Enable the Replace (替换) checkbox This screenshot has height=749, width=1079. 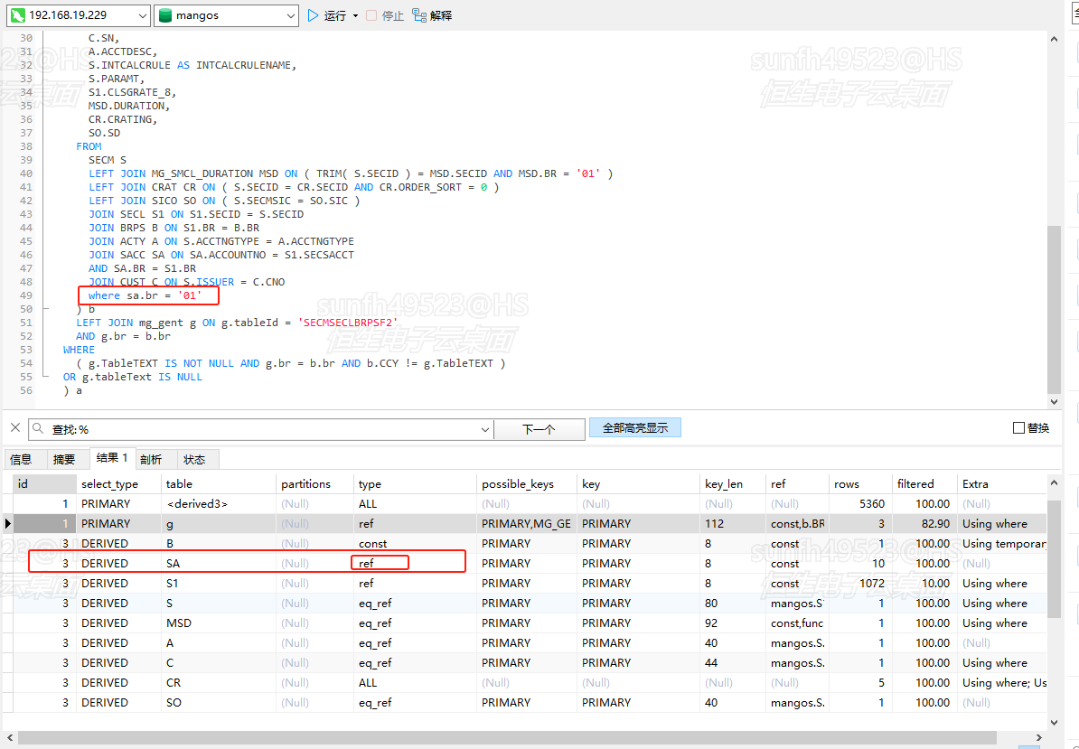(1018, 428)
